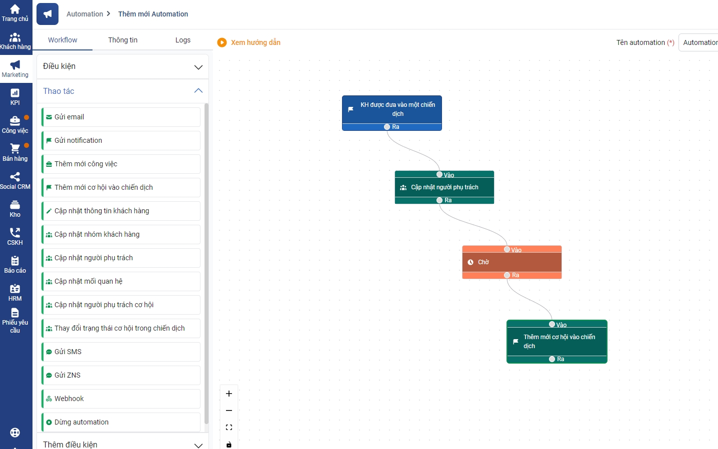Image resolution: width=718 pixels, height=449 pixels.
Task: Open the CSKH phone icon
Action: [x=15, y=236]
